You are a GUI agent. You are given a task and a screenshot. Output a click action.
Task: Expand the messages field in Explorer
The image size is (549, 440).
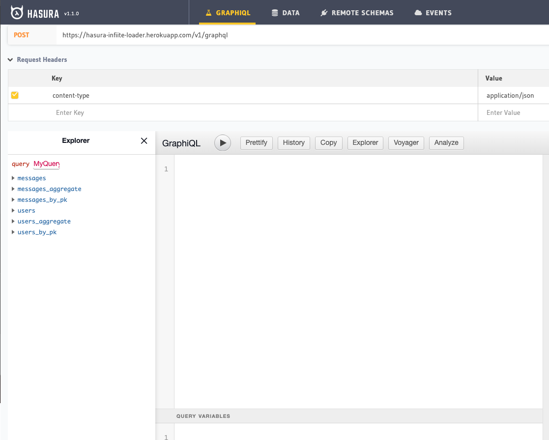click(13, 178)
